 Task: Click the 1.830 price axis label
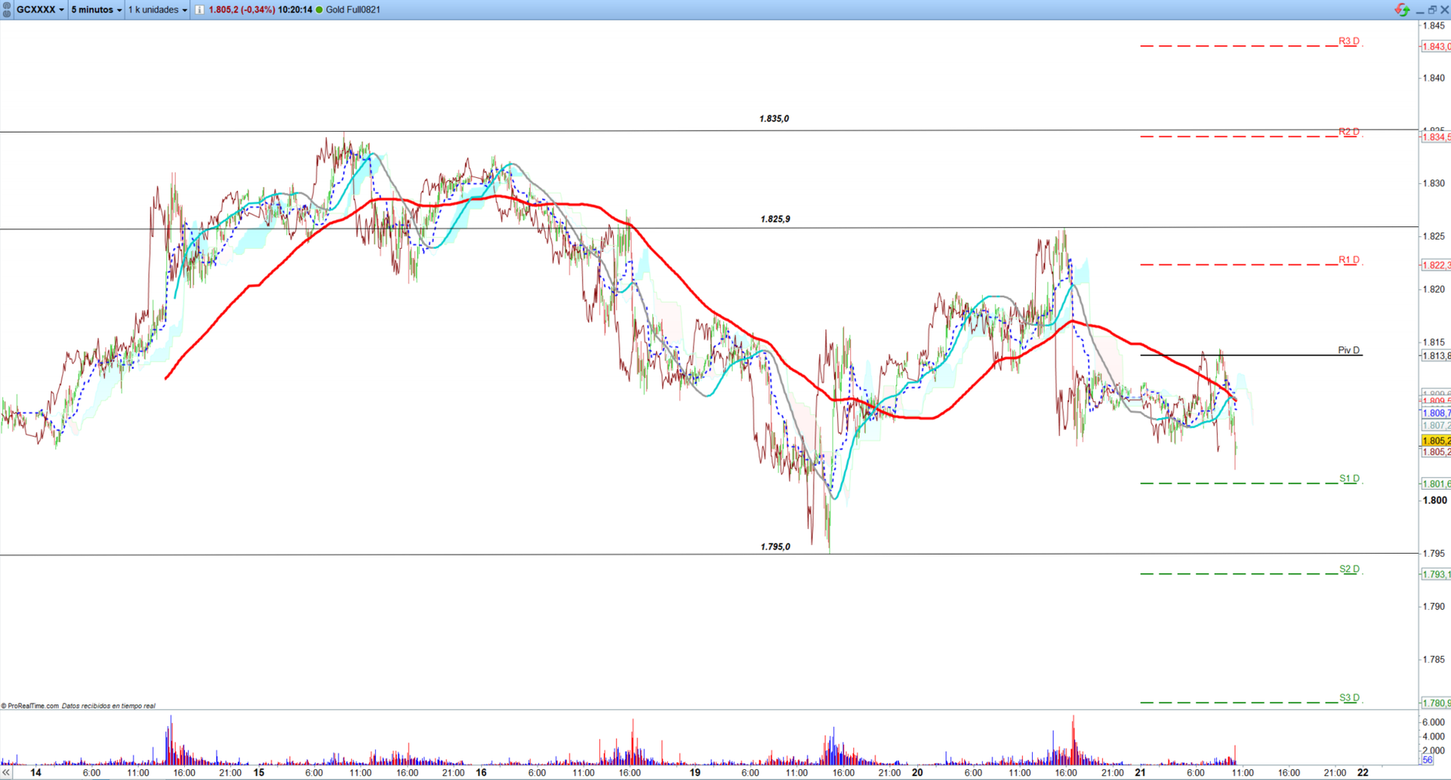point(1434,183)
